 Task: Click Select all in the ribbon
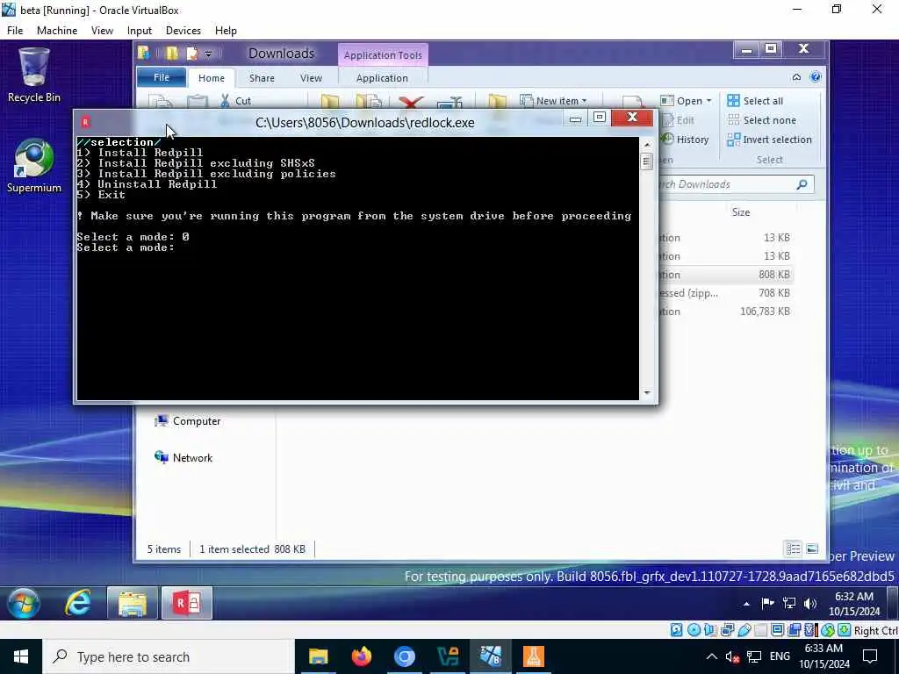coord(755,101)
